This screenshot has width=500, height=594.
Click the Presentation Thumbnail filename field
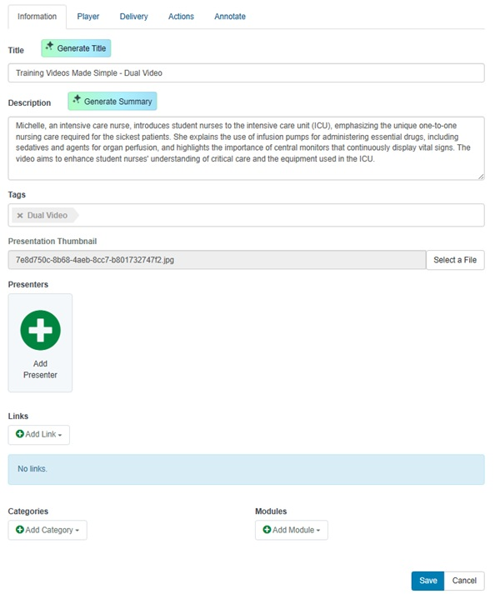click(x=217, y=260)
